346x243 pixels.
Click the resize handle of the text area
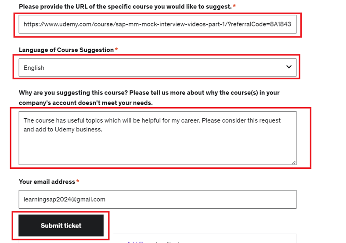pos(294,162)
